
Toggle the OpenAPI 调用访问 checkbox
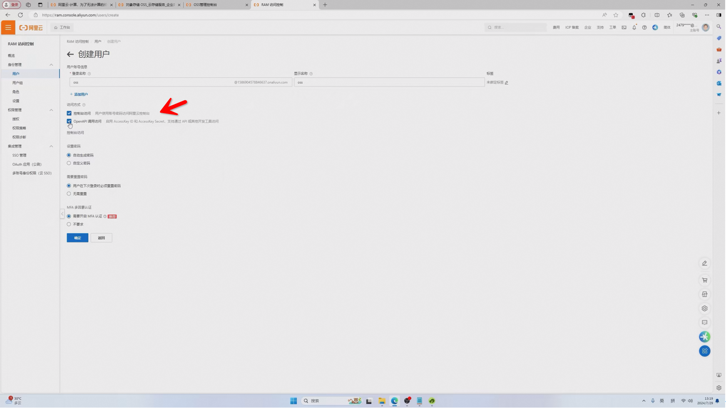pyautogui.click(x=69, y=121)
